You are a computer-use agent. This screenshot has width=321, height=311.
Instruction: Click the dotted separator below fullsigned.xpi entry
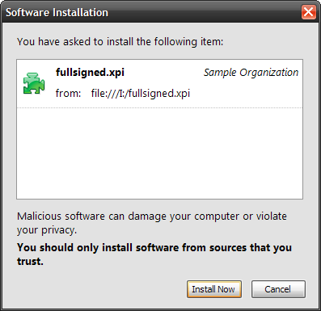point(159,107)
